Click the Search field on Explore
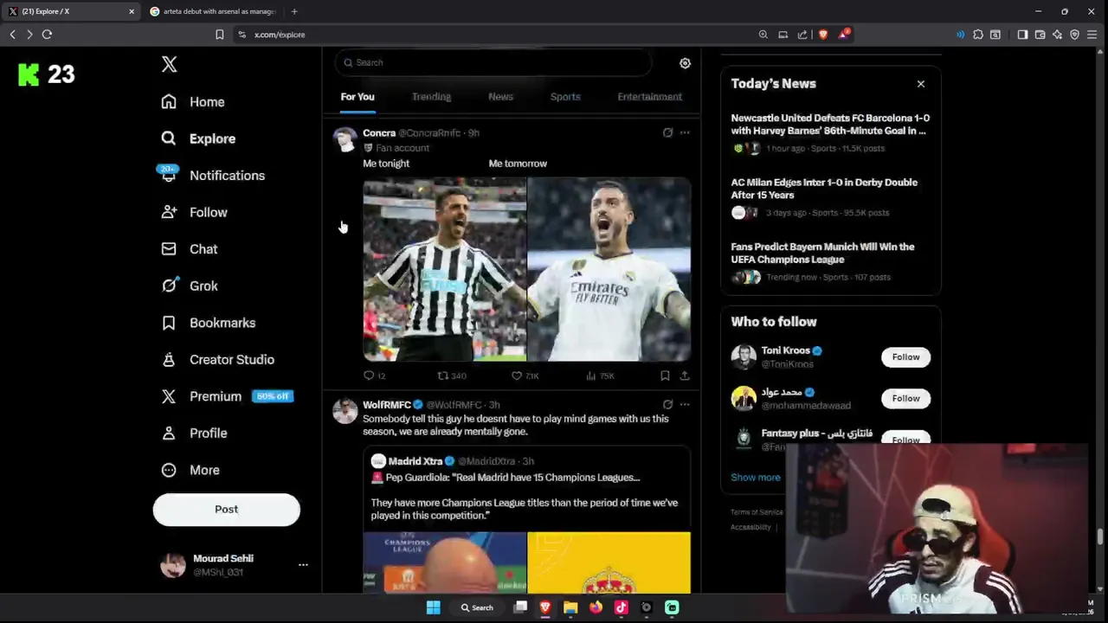 pos(493,62)
